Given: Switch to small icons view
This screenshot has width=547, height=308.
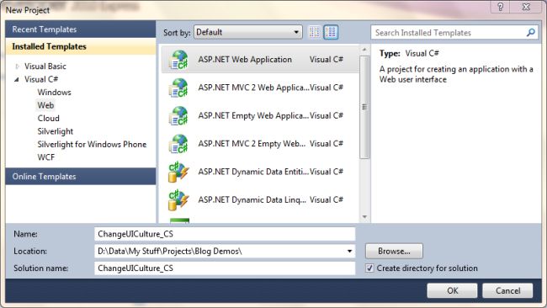Looking at the screenshot, I should click(315, 32).
